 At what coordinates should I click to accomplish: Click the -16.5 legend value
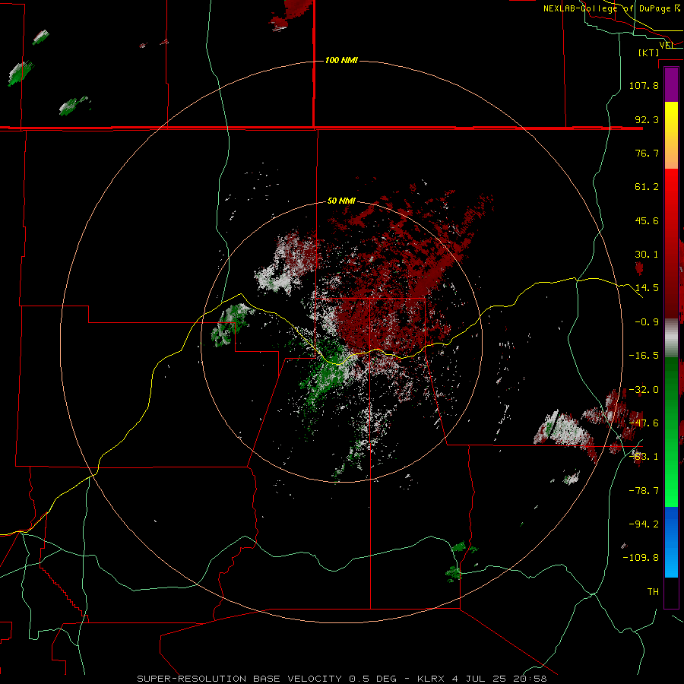click(644, 356)
